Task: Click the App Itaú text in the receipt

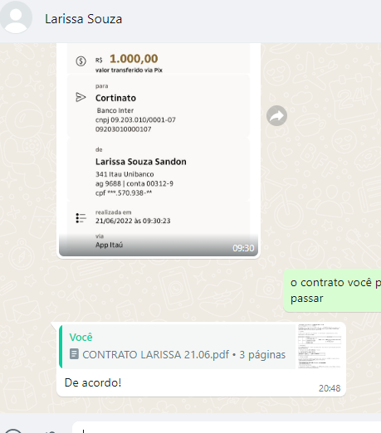Action: pos(109,245)
